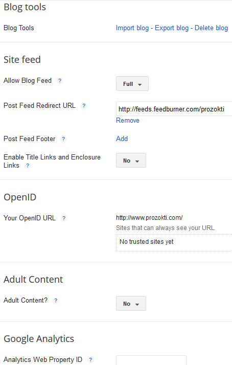This screenshot has width=232, height=365.
Task: Open help icon beside Post Feed Footer
Action: click(63, 139)
